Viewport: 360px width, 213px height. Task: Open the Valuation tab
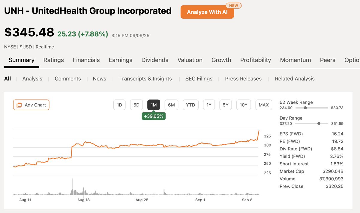(190, 60)
